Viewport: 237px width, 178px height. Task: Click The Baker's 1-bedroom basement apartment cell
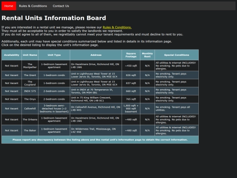(x=54, y=131)
